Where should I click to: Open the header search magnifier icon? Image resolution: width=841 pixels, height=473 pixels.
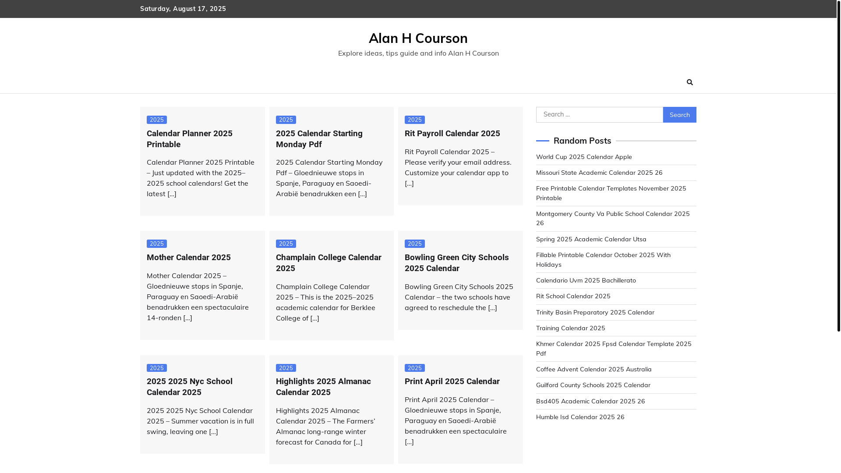(x=690, y=82)
